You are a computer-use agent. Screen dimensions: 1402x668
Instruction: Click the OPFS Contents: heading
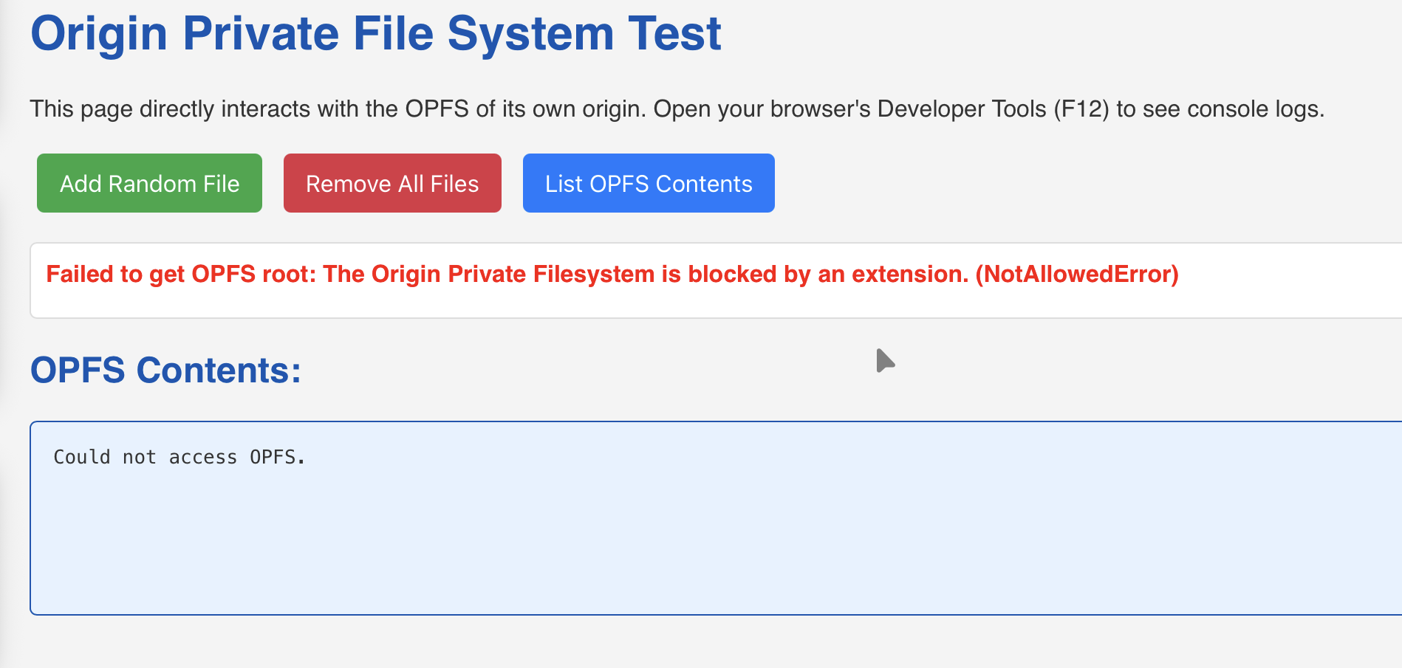[x=165, y=370]
